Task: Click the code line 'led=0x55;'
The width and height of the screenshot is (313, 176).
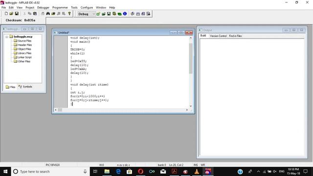Action: [x=78, y=61]
